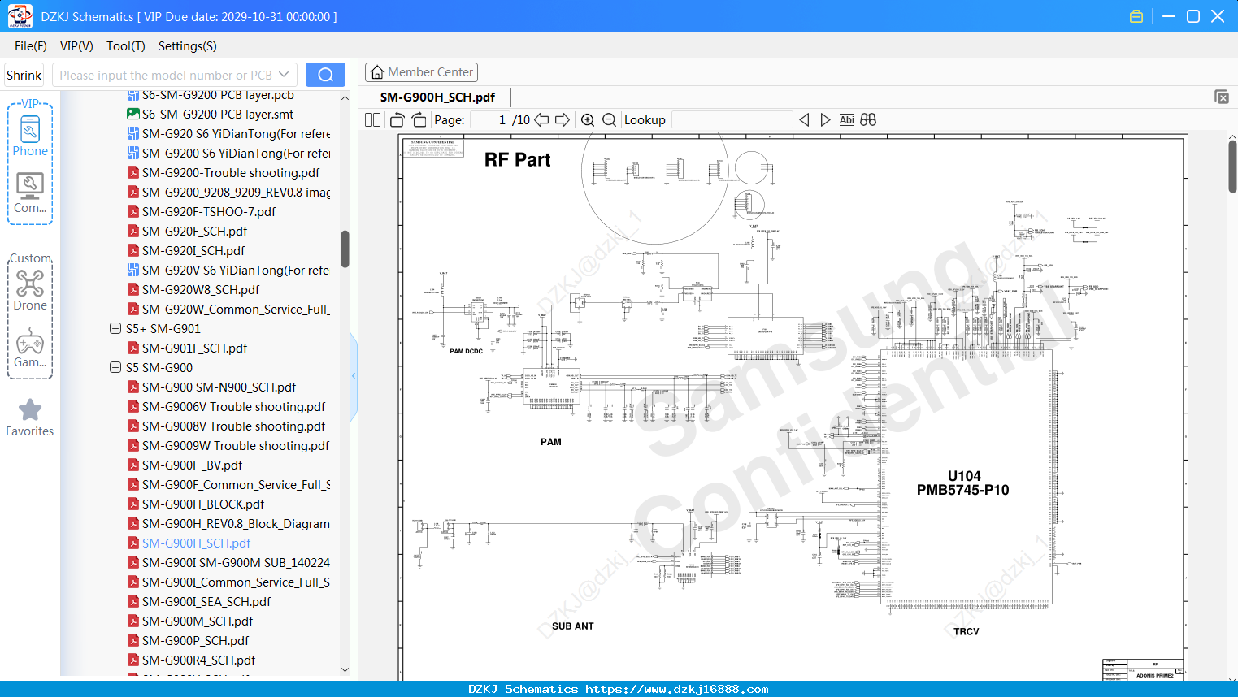
Task: Toggle two-page split view icon
Action: [x=373, y=120]
